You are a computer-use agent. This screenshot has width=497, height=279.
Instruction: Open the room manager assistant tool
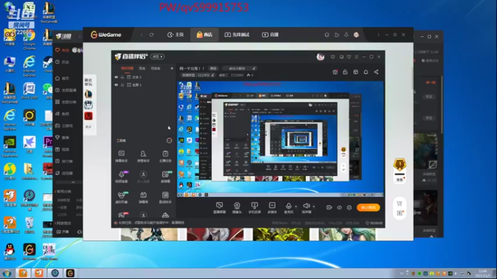[x=144, y=156]
